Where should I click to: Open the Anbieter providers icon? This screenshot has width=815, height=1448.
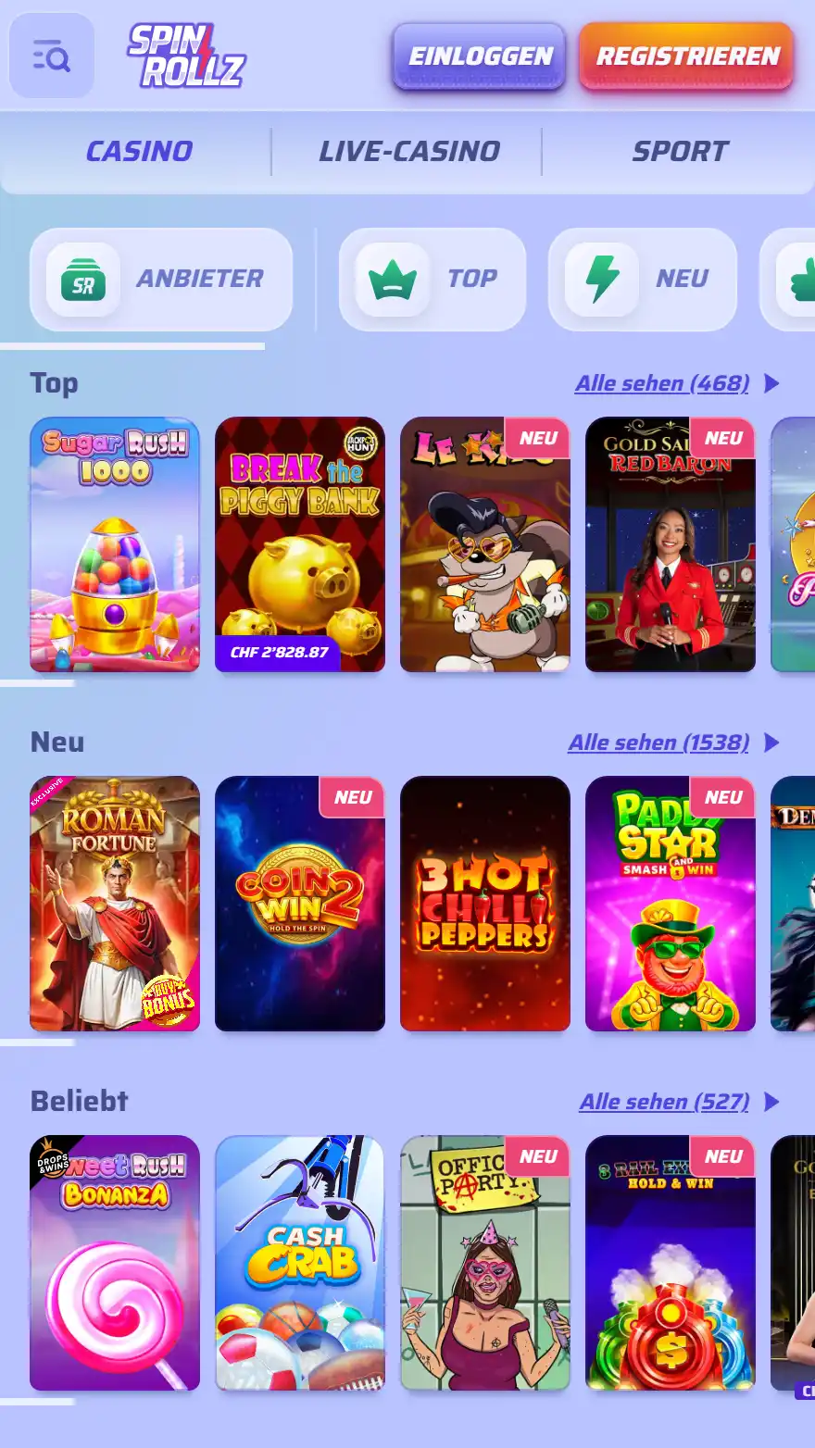pos(83,280)
